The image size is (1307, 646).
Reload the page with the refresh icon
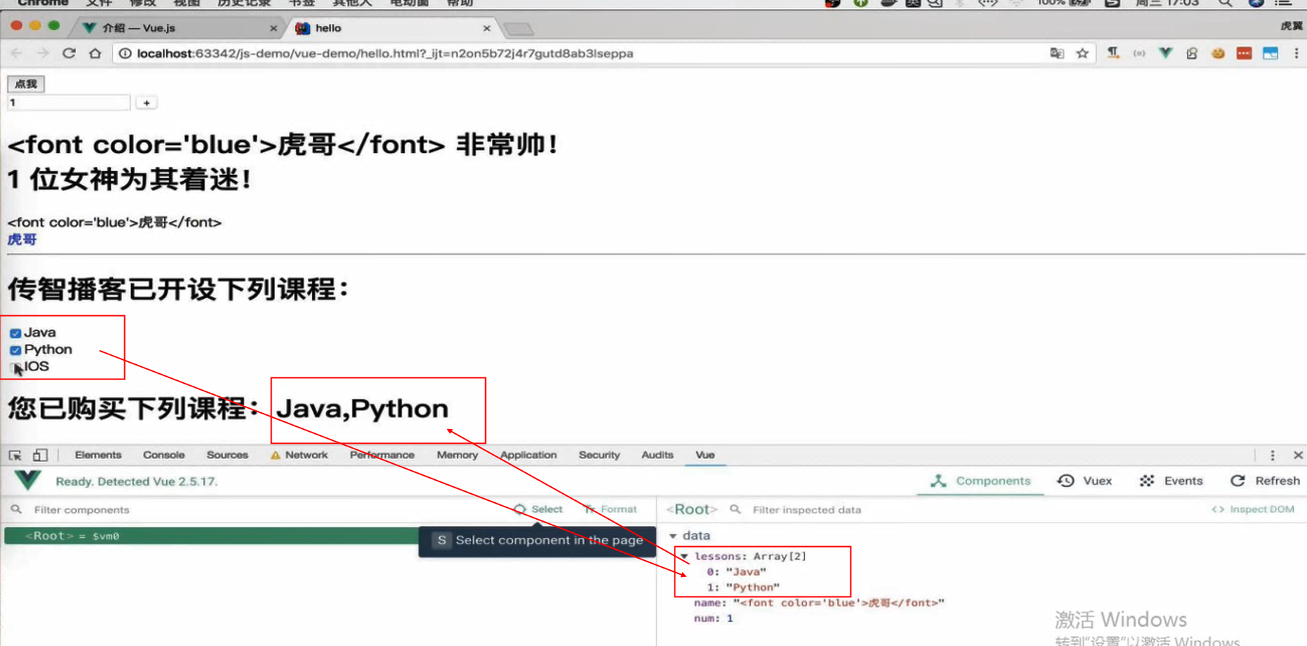[x=68, y=53]
